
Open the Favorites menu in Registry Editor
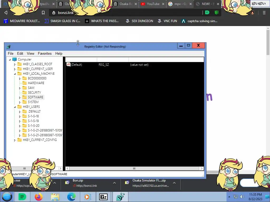45,54
